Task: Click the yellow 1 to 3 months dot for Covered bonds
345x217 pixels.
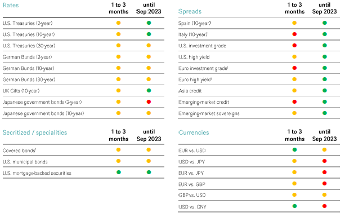Action: [119, 150]
